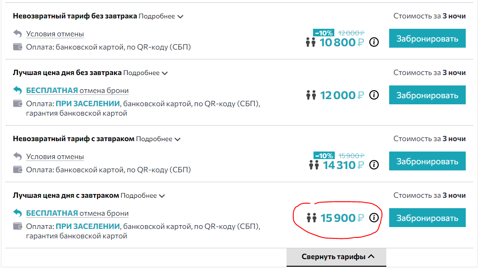Book the 15 900 ₽ tariff with breakfast
Viewport: 479px width, 270px height.
tap(427, 218)
